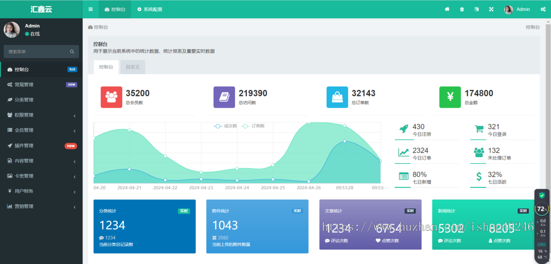The width and height of the screenshot is (551, 264).
Task: Click the new badge on 插件管理
Action: click(71, 146)
